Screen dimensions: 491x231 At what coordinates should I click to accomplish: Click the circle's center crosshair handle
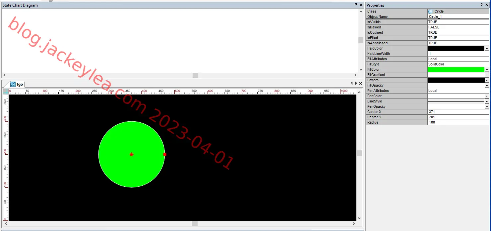(x=132, y=154)
